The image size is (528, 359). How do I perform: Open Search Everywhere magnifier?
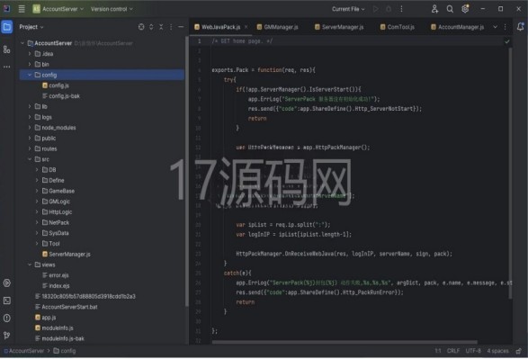click(450, 9)
